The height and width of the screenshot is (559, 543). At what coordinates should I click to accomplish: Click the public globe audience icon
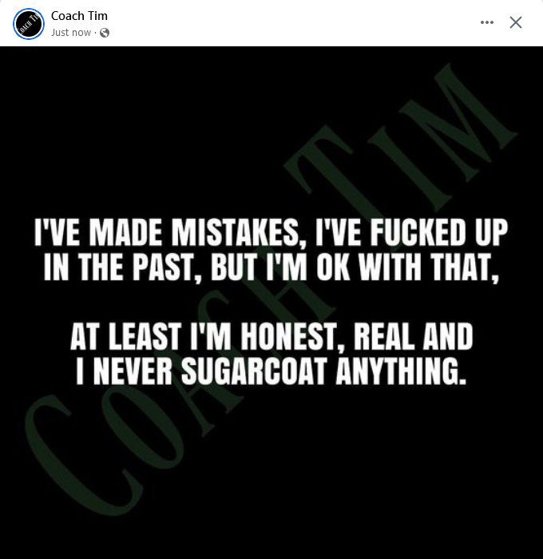coord(105,33)
